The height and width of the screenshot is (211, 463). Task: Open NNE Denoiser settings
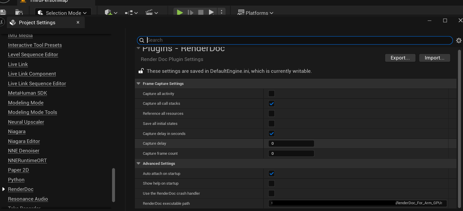point(24,151)
